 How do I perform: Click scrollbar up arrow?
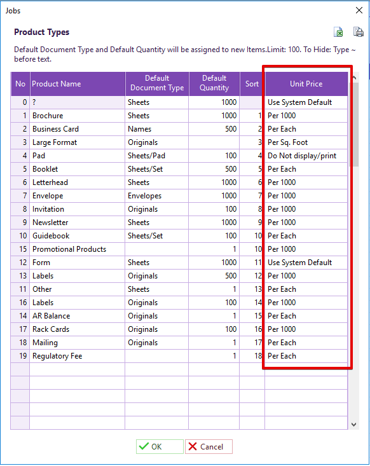coord(353,78)
